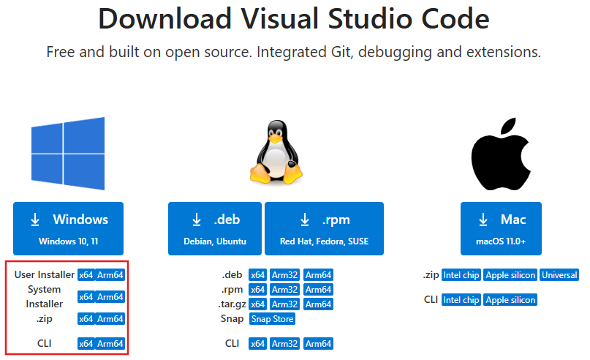590x360 pixels.
Task: Download Mac .zip Universal build
Action: (559, 275)
